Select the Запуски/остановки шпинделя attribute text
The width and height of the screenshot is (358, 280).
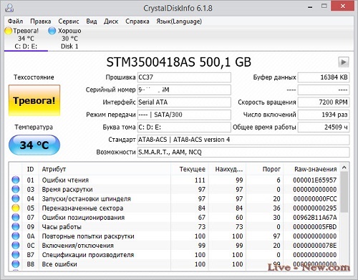click(x=87, y=198)
